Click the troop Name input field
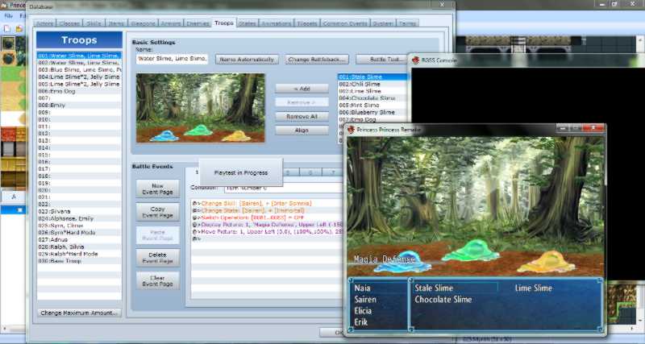The width and height of the screenshot is (645, 344). click(x=172, y=59)
